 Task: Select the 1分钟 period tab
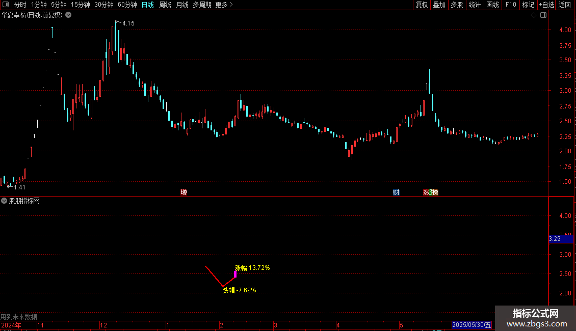click(x=39, y=5)
